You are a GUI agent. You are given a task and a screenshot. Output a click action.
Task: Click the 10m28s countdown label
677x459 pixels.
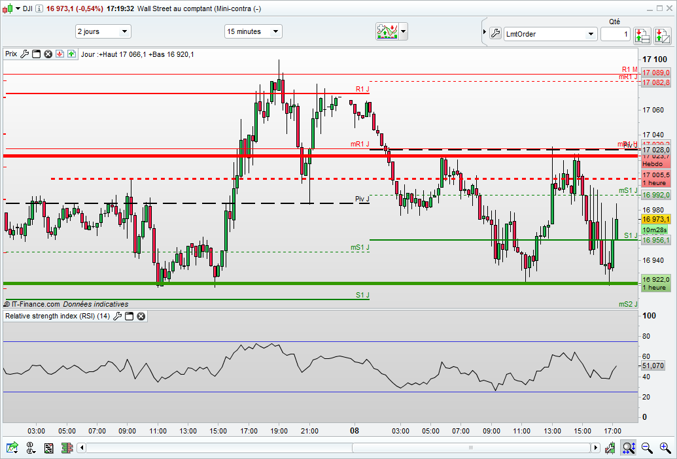(x=656, y=230)
